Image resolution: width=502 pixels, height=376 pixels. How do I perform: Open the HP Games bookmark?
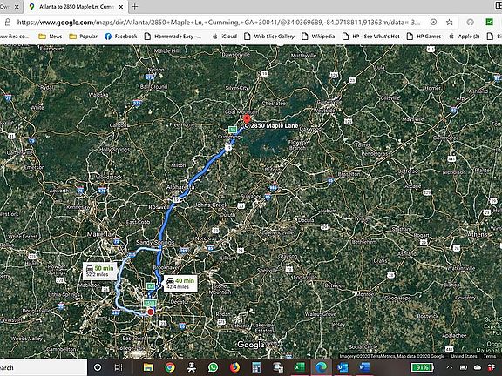click(424, 37)
